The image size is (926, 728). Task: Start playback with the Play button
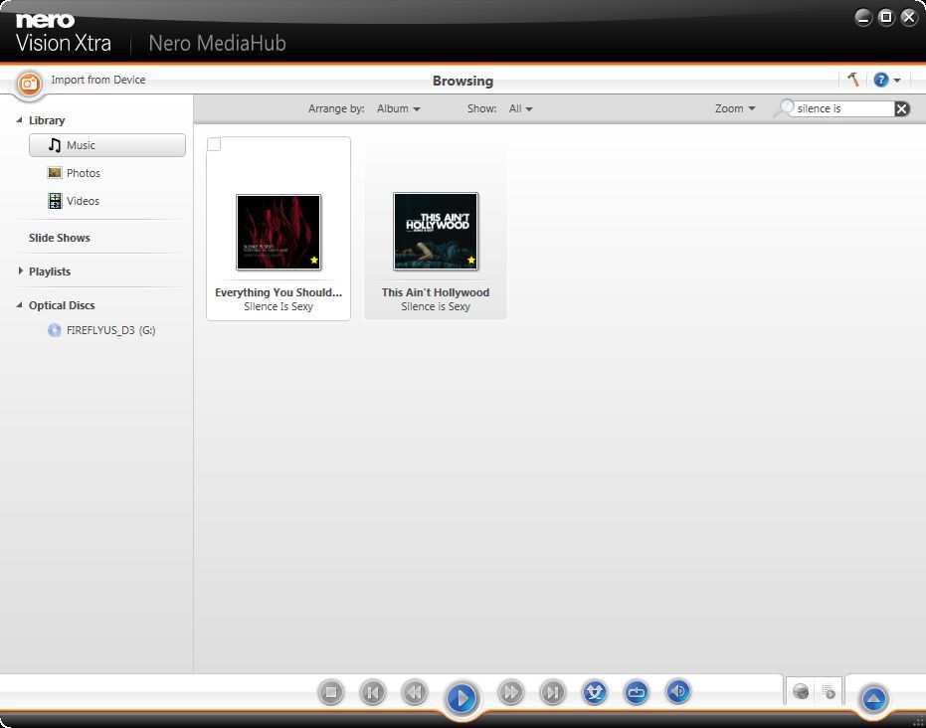[x=462, y=698]
